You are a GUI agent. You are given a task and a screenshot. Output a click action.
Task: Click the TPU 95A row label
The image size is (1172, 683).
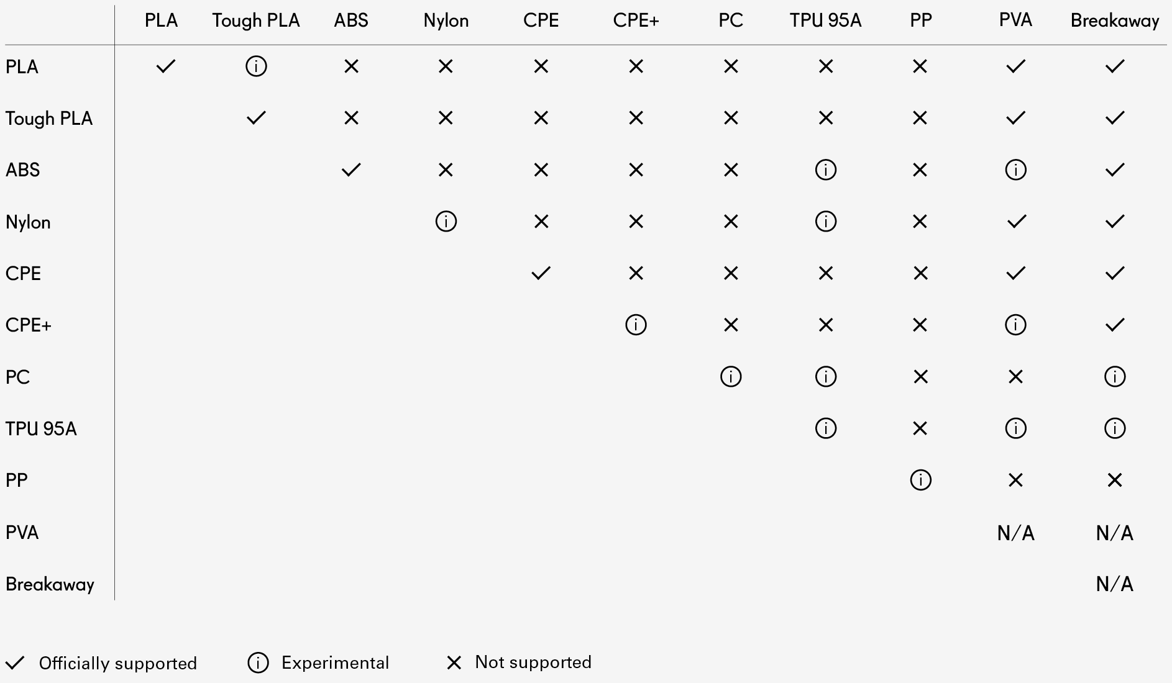point(41,428)
